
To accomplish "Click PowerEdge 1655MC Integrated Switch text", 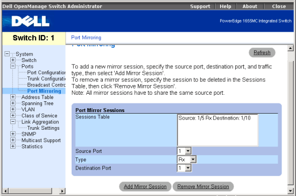I will 256,21.
